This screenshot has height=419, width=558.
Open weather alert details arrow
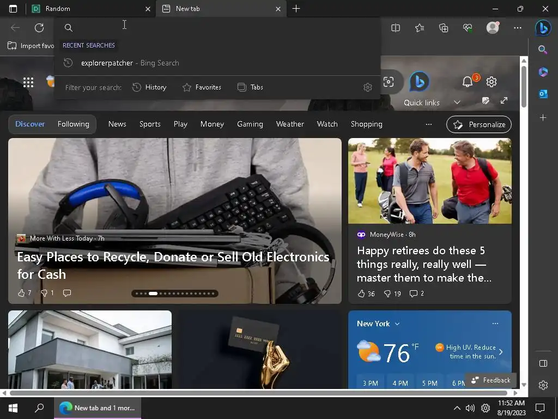(x=501, y=352)
